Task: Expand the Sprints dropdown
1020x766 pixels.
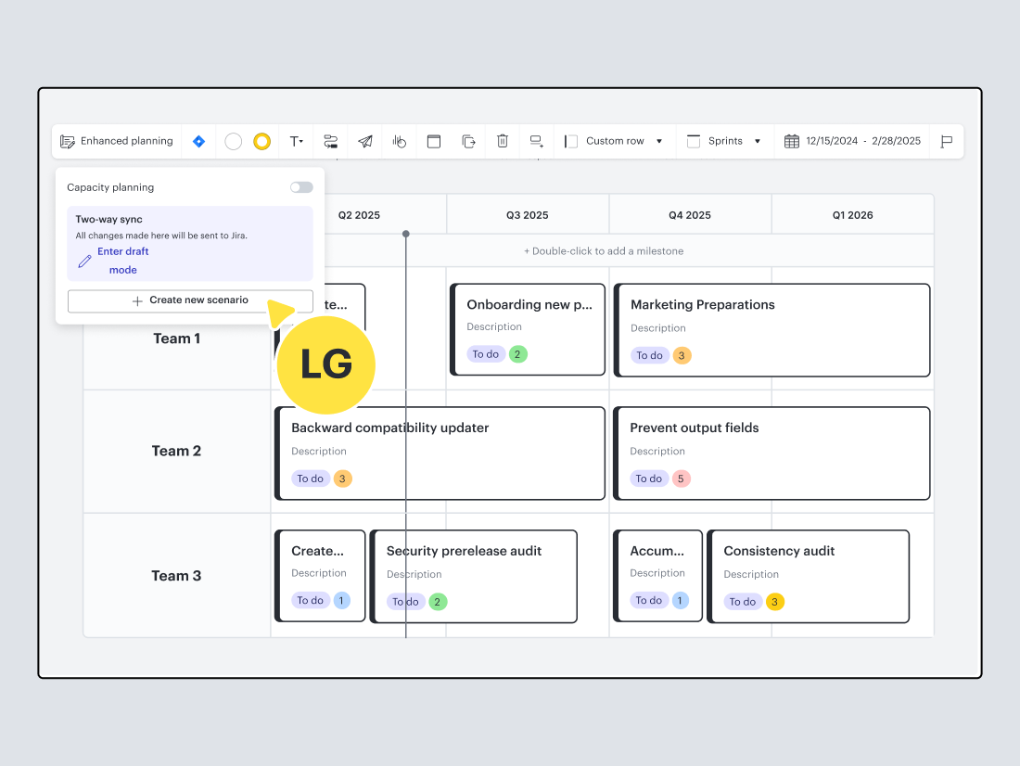Action: [x=724, y=141]
